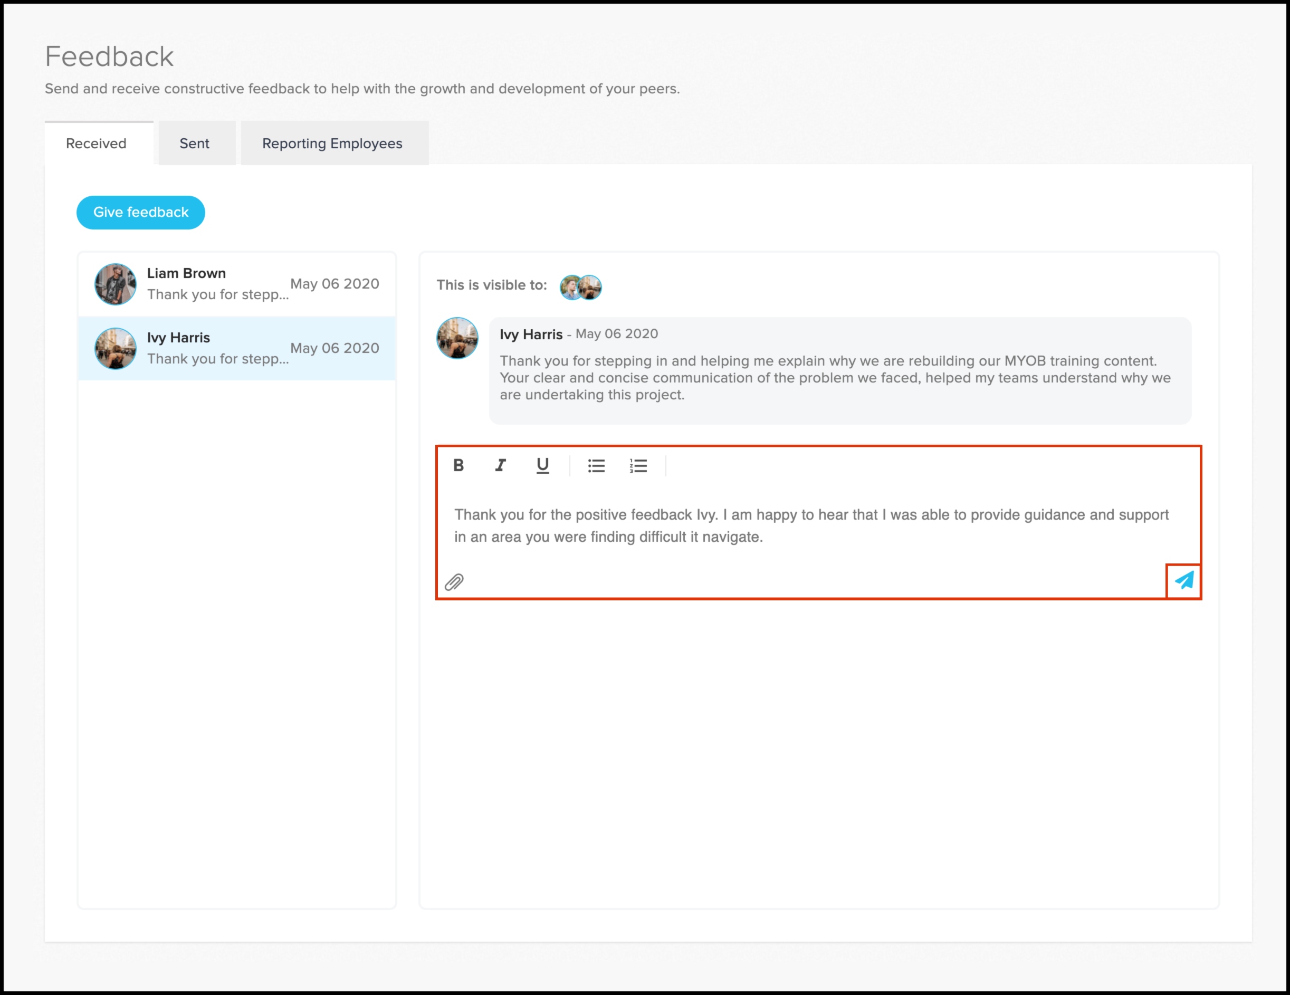The height and width of the screenshot is (995, 1290).
Task: Click Ivy Harris name in message header
Action: (531, 334)
